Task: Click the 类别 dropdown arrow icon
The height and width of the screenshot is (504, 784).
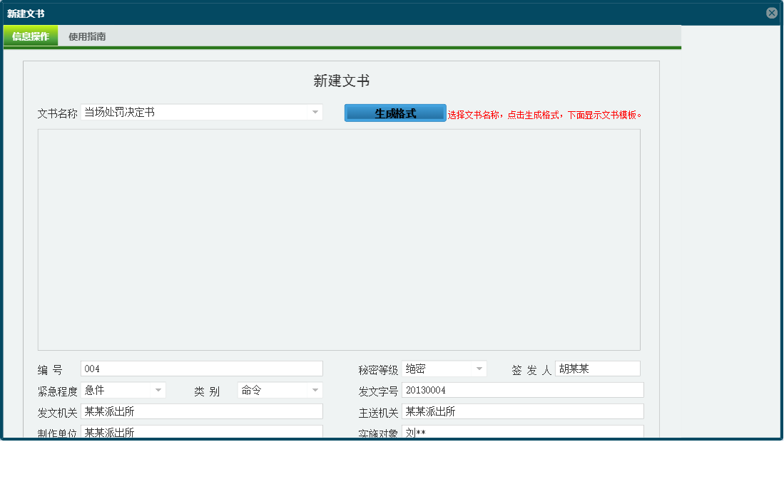Action: click(x=315, y=390)
